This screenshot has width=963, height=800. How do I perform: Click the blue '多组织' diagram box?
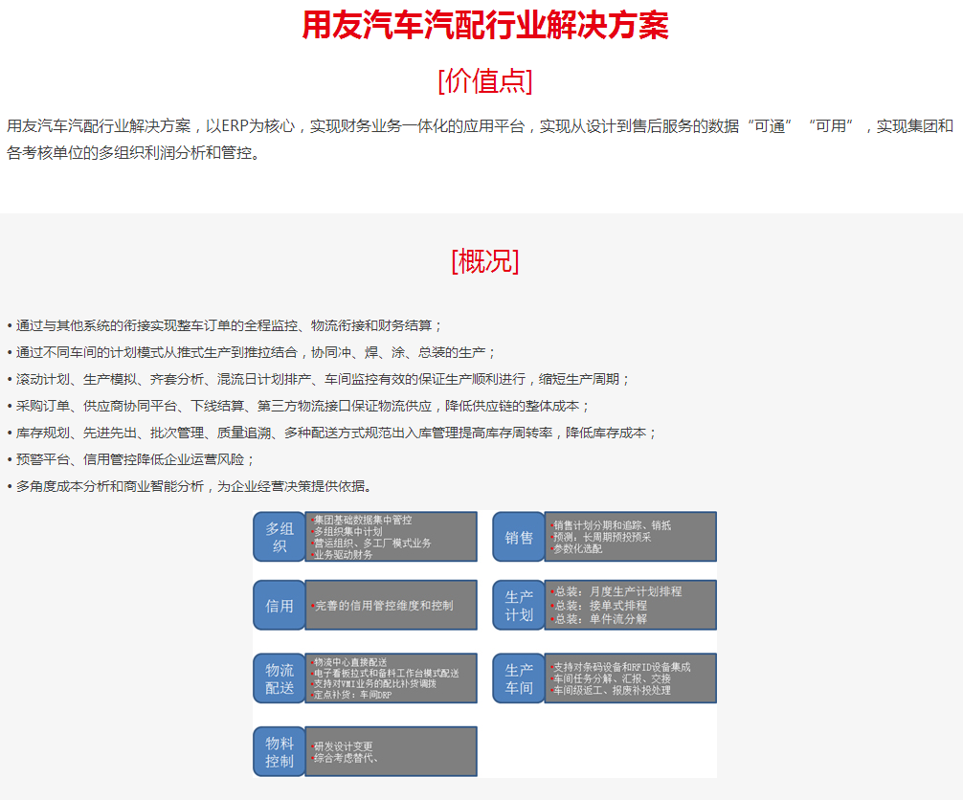click(280, 537)
